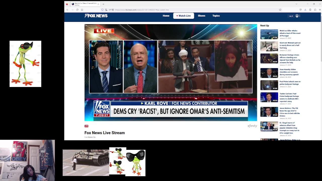
Task: Click the tracking protection shield icon
Action: [x=102, y=10]
